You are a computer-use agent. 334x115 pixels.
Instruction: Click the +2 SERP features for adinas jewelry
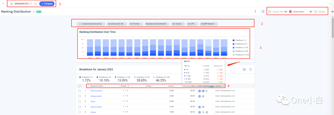tap(206, 91)
